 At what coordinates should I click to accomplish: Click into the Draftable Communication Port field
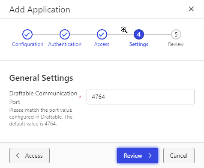click(x=141, y=97)
